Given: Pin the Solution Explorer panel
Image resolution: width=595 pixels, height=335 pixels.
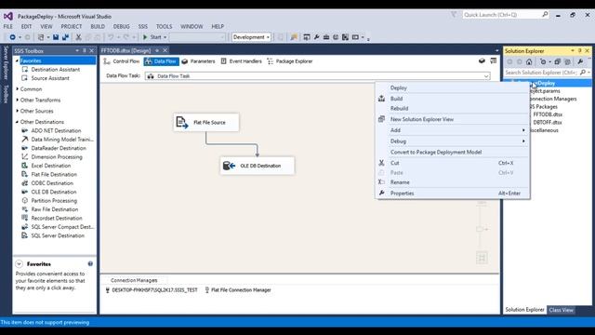Looking at the screenshot, I should [x=580, y=50].
